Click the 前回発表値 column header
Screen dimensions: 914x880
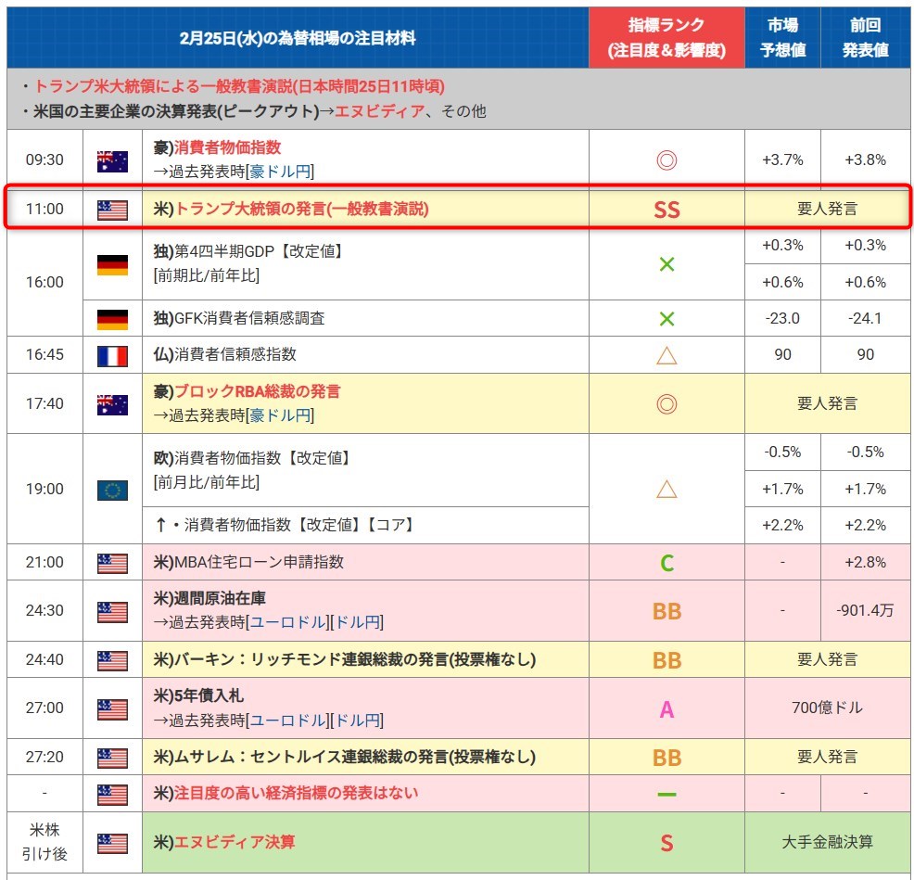point(865,38)
